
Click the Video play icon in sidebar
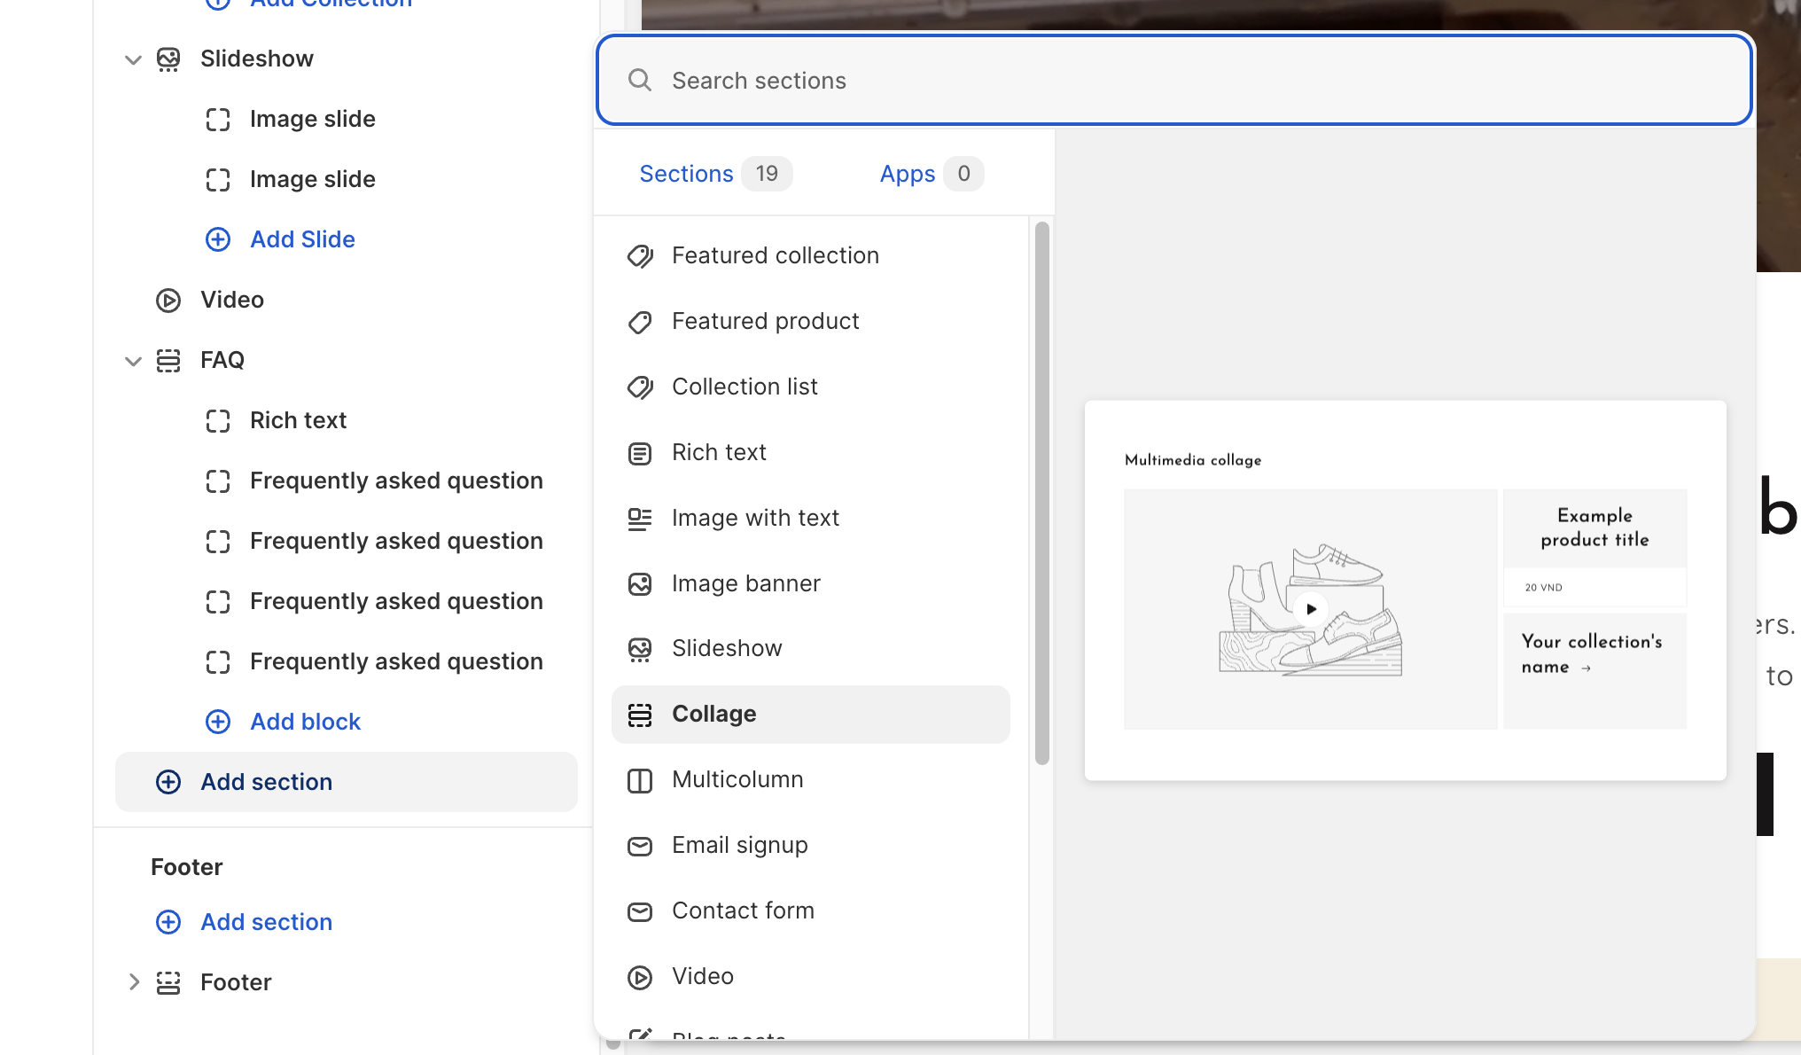tap(168, 301)
